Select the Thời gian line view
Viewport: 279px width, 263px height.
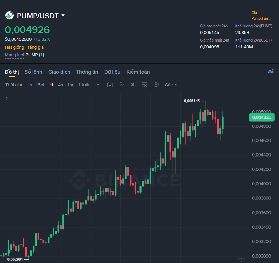pos(14,85)
